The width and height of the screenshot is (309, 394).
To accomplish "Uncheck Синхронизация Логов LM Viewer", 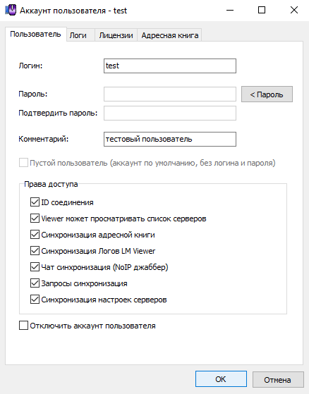I will [35, 251].
